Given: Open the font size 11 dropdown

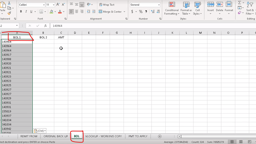Looking at the screenshot, I should (x=54, y=5).
